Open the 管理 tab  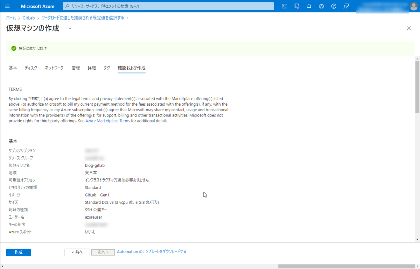click(76, 68)
